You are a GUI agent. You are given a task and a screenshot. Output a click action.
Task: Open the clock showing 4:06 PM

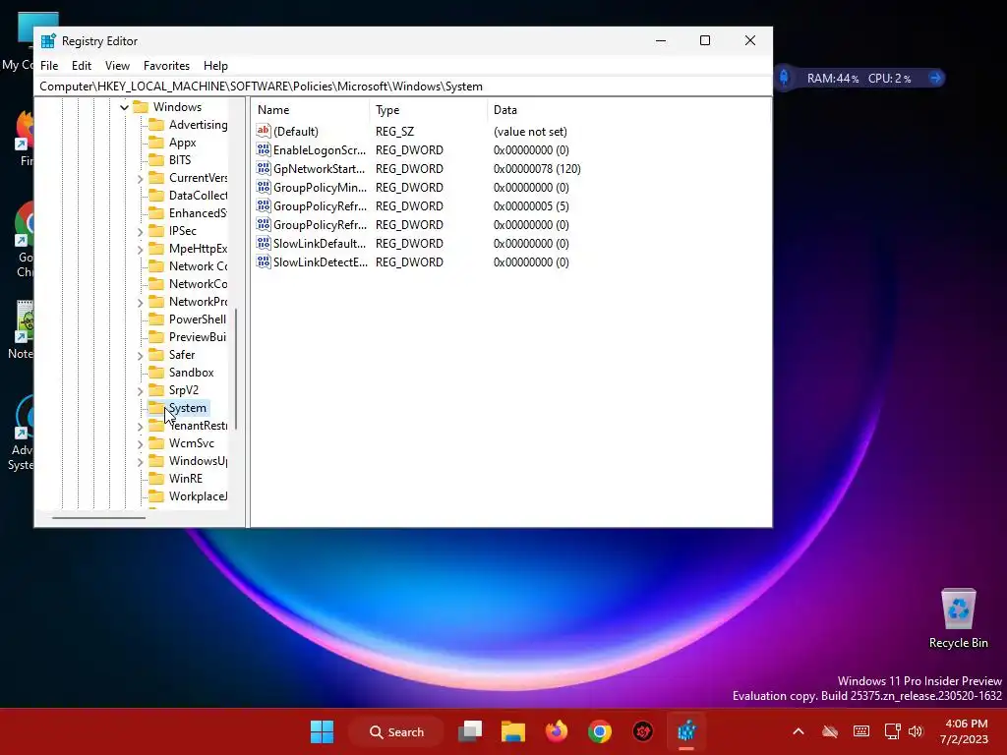[966, 731]
